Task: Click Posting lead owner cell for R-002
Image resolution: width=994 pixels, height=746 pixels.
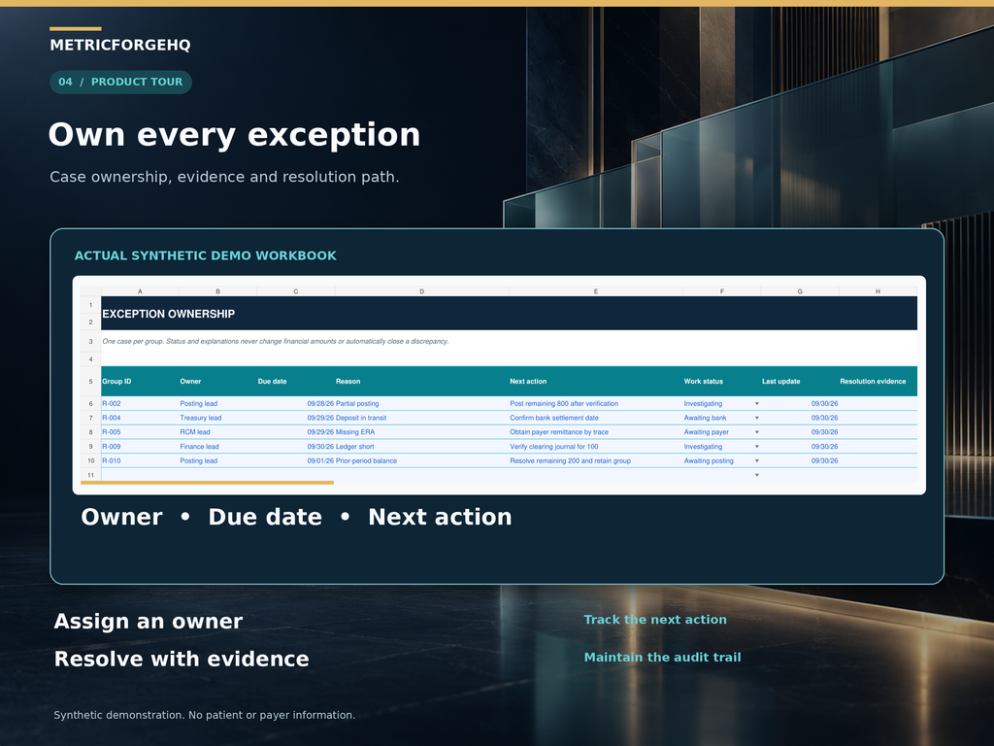Action: pyautogui.click(x=218, y=403)
